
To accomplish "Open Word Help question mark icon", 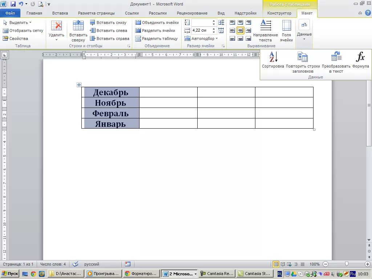I will coord(368,13).
